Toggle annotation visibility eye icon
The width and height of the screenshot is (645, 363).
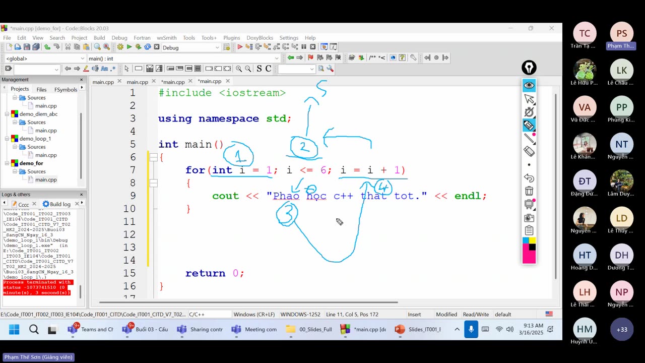point(529,85)
